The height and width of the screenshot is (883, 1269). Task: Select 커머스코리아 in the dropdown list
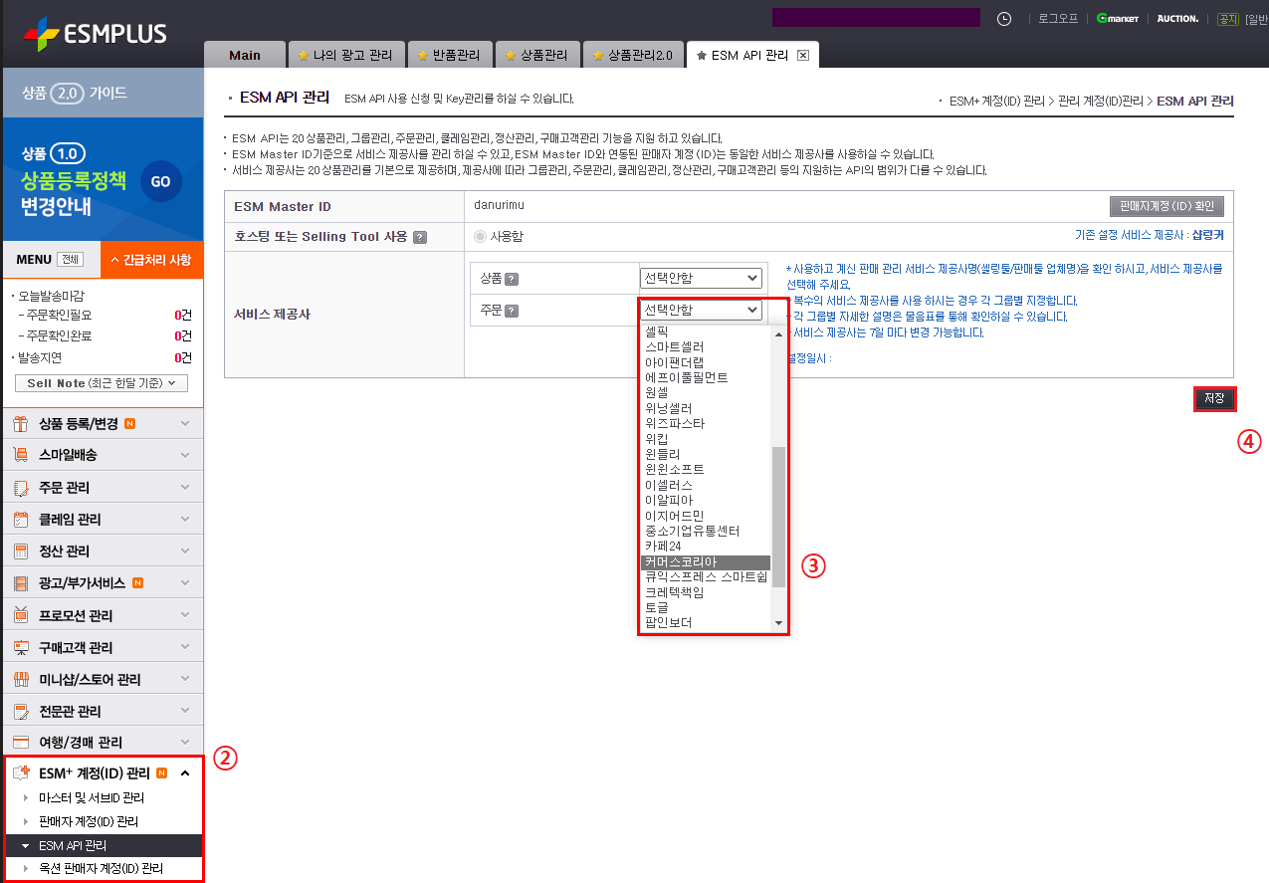[706, 562]
